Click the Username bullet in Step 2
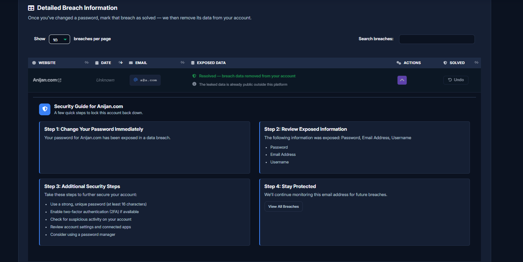Image resolution: width=523 pixels, height=262 pixels. [x=279, y=162]
